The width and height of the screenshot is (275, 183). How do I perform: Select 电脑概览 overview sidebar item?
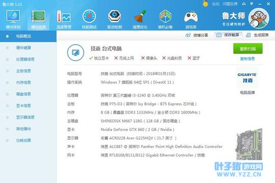pyautogui.click(x=28, y=36)
